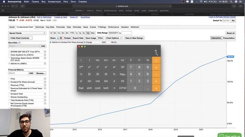
Task: Click View in New Design button
Action: click(134, 38)
